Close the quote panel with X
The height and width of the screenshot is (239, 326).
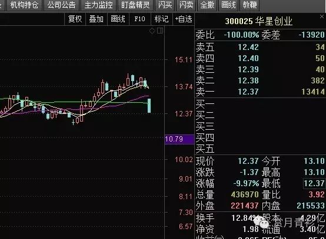point(322,16)
